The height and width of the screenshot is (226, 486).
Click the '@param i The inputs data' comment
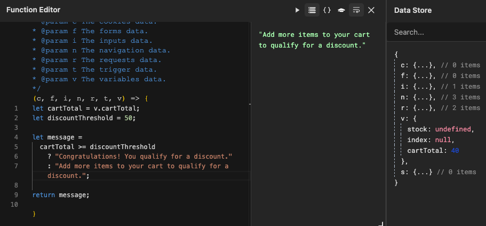click(92, 41)
